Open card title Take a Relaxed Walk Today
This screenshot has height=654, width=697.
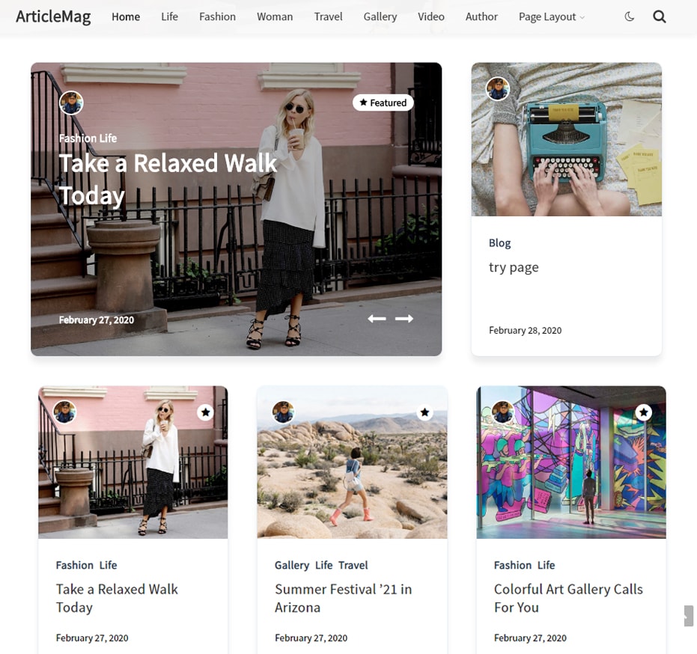pyautogui.click(x=117, y=598)
